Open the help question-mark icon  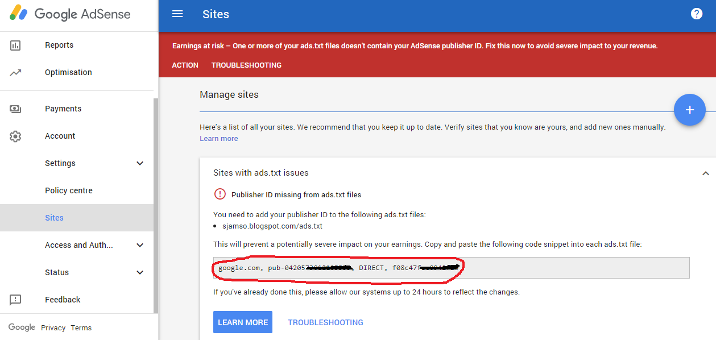click(697, 13)
